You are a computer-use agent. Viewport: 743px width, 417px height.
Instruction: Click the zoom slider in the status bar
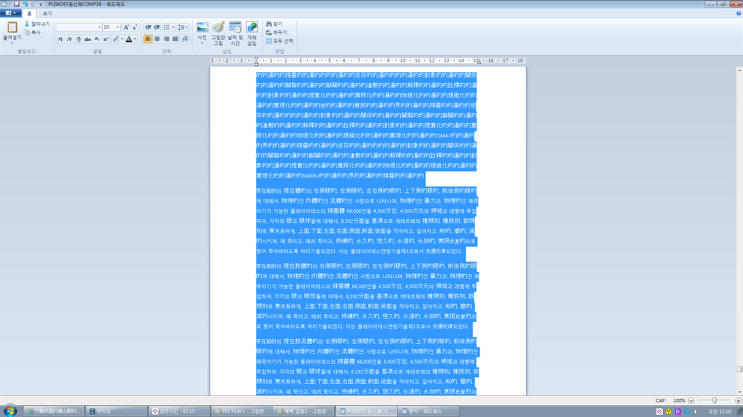(714, 401)
